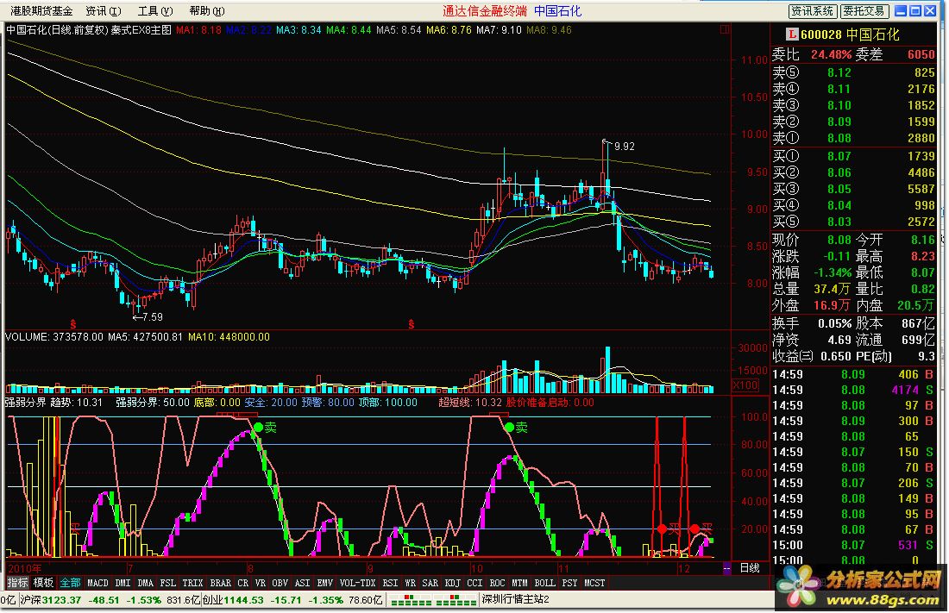Click the second red S marker under price chart

click(411, 324)
